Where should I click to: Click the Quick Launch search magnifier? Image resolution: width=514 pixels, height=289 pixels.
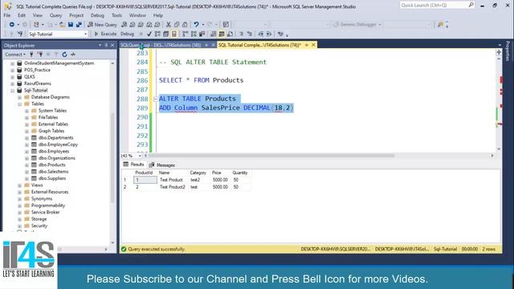point(471,5)
